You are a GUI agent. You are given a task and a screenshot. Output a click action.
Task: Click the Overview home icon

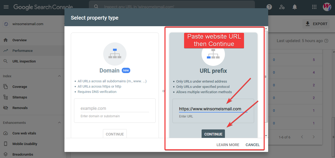pyautogui.click(x=6, y=40)
